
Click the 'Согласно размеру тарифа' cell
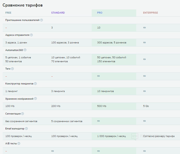pyautogui.click(x=159, y=136)
